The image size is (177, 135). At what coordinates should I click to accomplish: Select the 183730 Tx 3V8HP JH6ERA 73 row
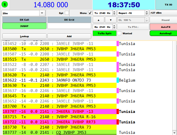pos(60,127)
